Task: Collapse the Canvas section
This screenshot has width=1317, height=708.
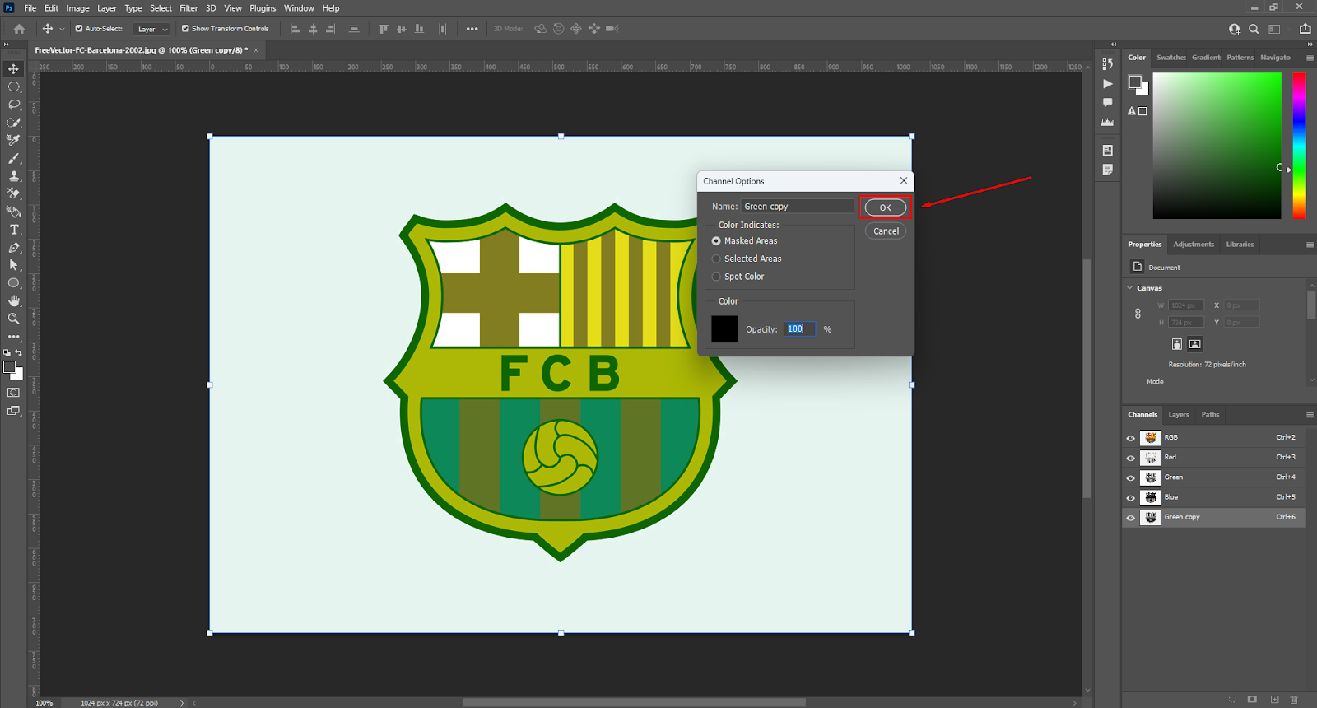Action: (1130, 288)
